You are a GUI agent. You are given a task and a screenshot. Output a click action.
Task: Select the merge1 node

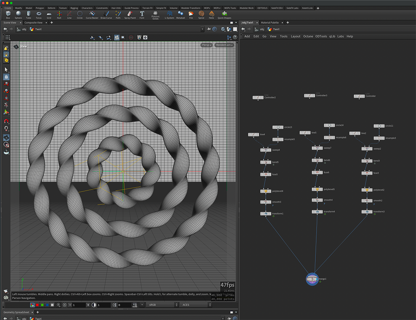(x=312, y=279)
